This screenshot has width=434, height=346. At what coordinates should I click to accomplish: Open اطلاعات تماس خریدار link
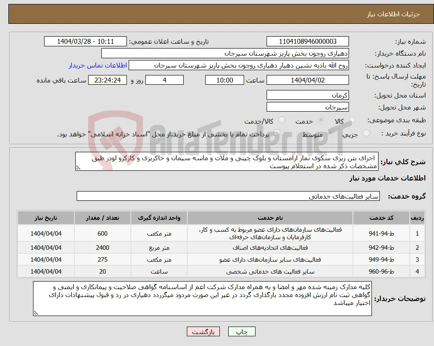98,65
